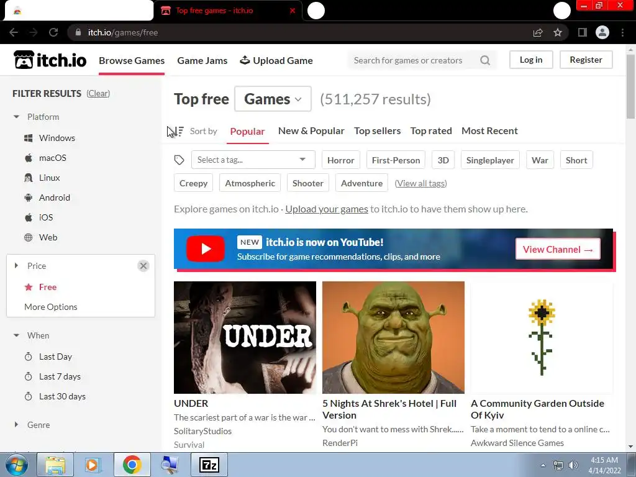Click the Last 30 days clock icon

[29, 396]
